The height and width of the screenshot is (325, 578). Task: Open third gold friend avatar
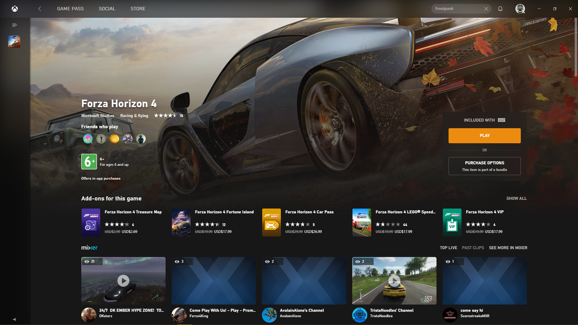tap(114, 139)
